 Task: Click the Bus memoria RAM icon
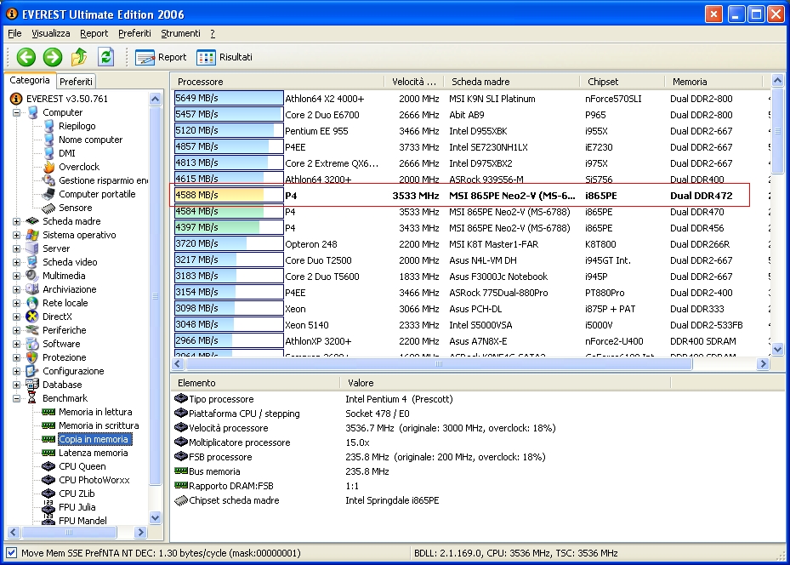click(x=181, y=471)
